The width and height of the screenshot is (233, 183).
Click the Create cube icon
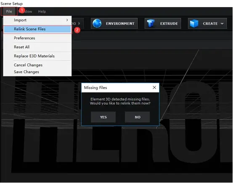pyautogui.click(x=194, y=24)
